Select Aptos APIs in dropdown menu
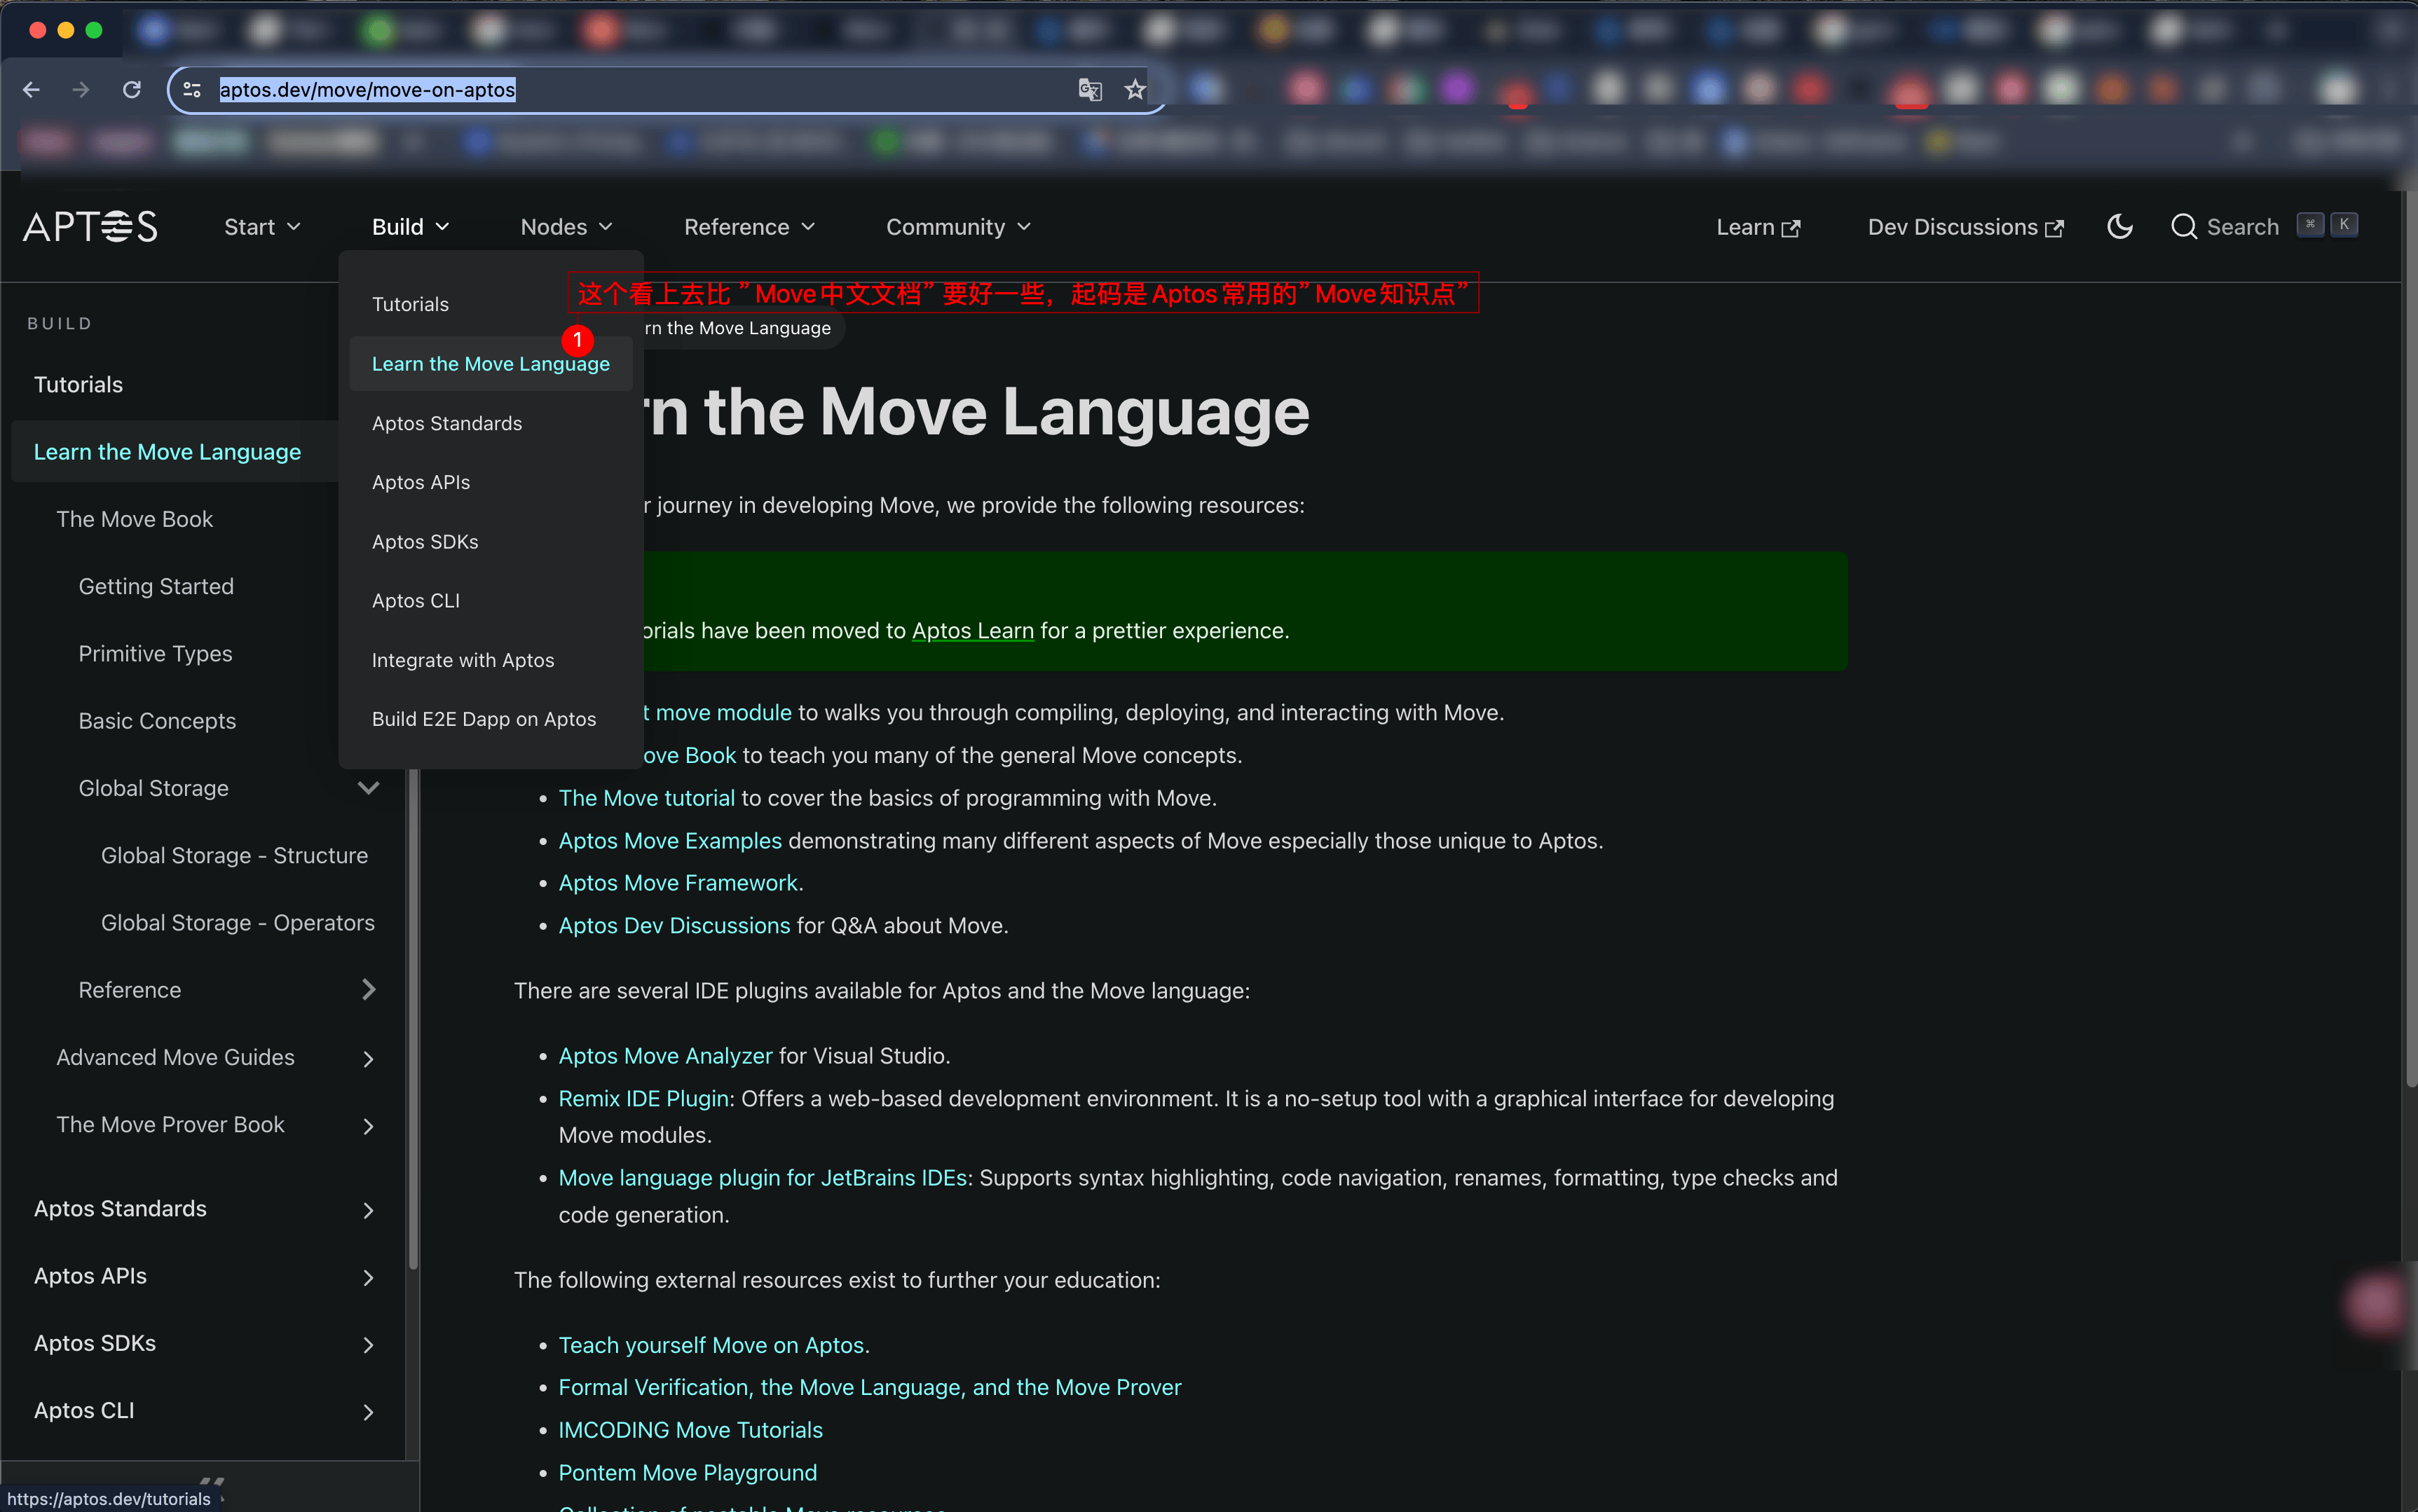The image size is (2418, 1512). [491, 482]
